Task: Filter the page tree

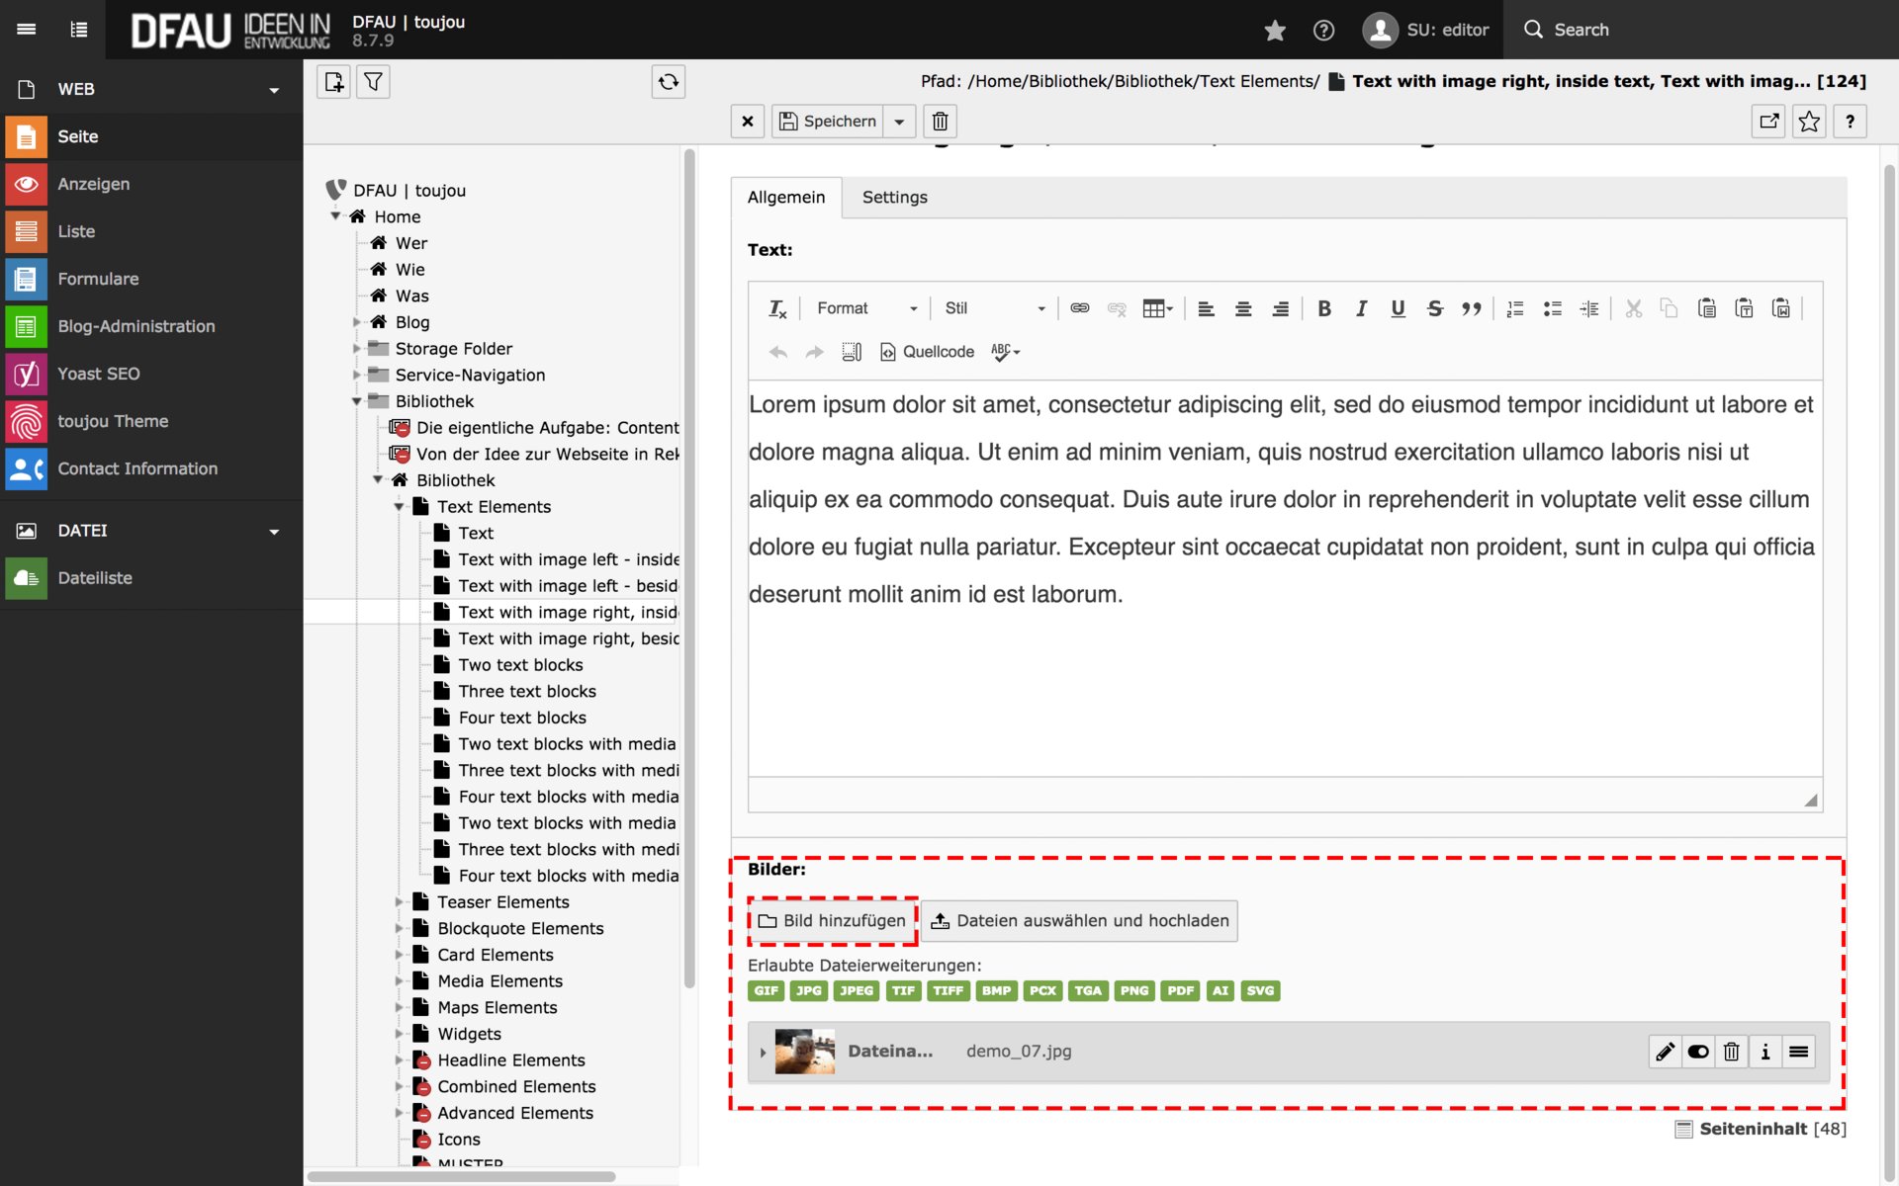Action: 373,82
